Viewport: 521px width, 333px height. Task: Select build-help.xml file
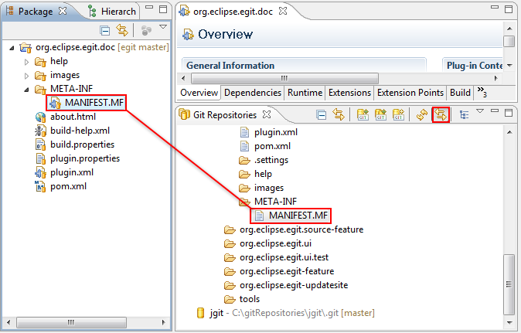coord(80,131)
